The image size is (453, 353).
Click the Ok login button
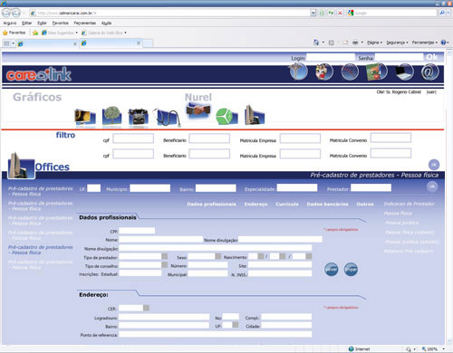432,57
